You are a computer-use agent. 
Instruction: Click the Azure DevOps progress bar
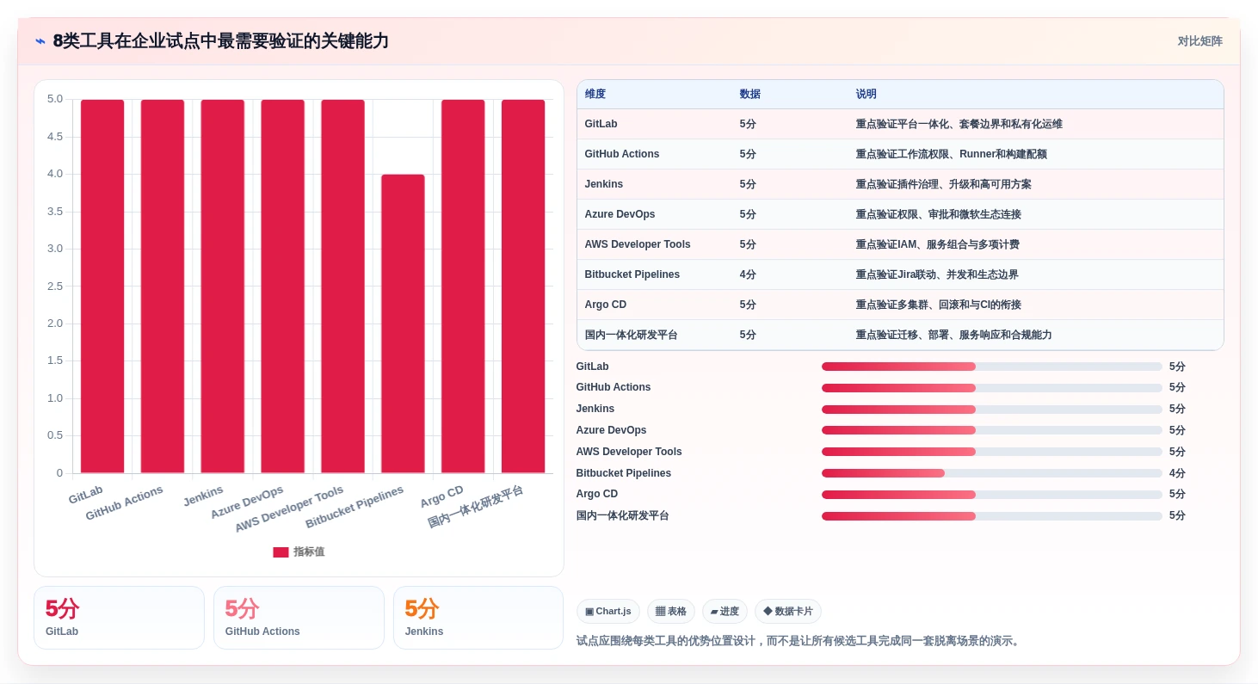(991, 430)
